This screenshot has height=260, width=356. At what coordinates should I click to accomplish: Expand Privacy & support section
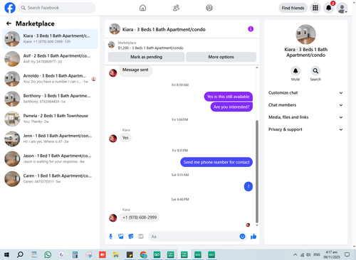click(305, 129)
